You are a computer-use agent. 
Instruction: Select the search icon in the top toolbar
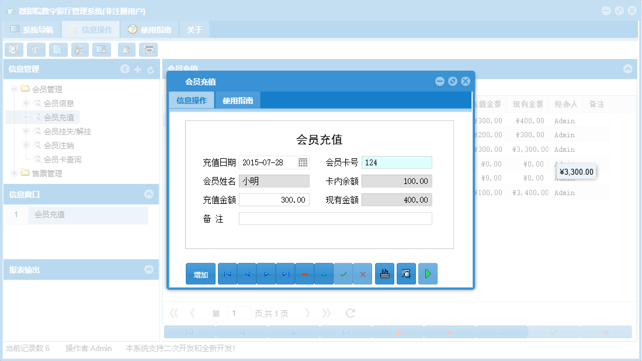coord(13,50)
